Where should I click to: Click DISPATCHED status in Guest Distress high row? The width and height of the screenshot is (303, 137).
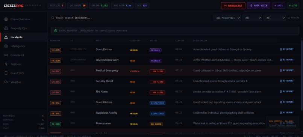pyautogui.click(x=157, y=103)
